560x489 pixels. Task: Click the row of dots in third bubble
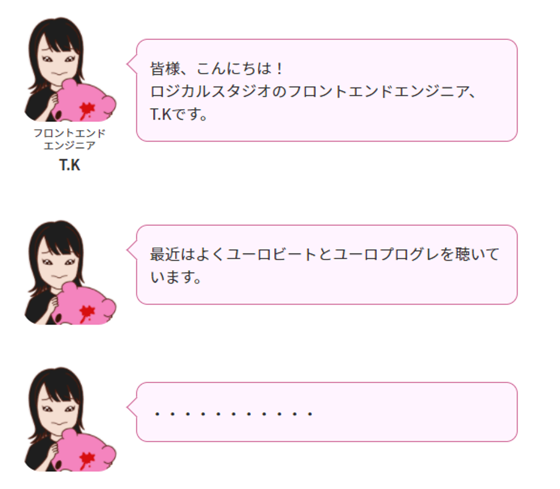click(233, 414)
